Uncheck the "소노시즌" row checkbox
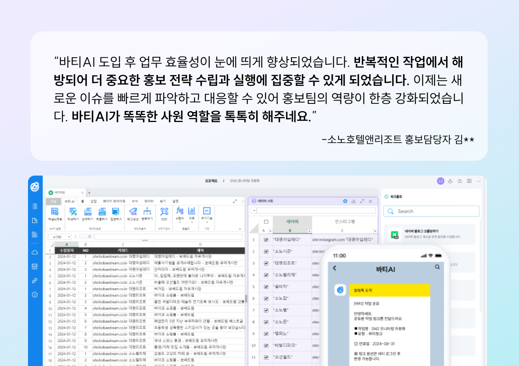 click(x=266, y=251)
